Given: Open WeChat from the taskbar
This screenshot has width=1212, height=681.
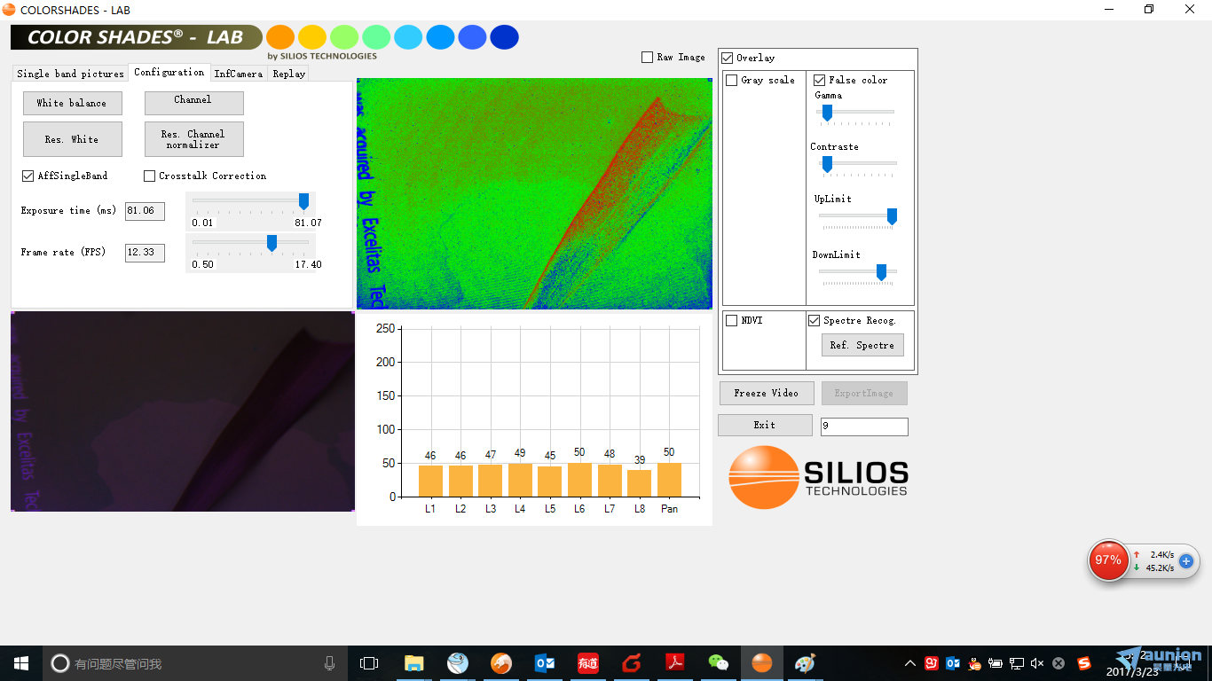Looking at the screenshot, I should 719,663.
